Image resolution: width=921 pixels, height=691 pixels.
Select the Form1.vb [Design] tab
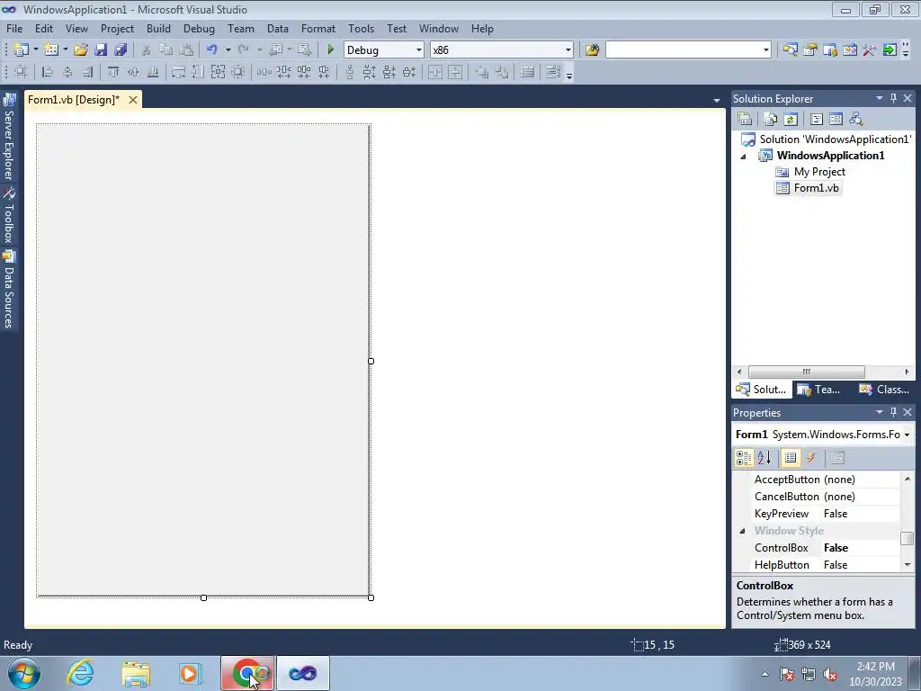[74, 100]
